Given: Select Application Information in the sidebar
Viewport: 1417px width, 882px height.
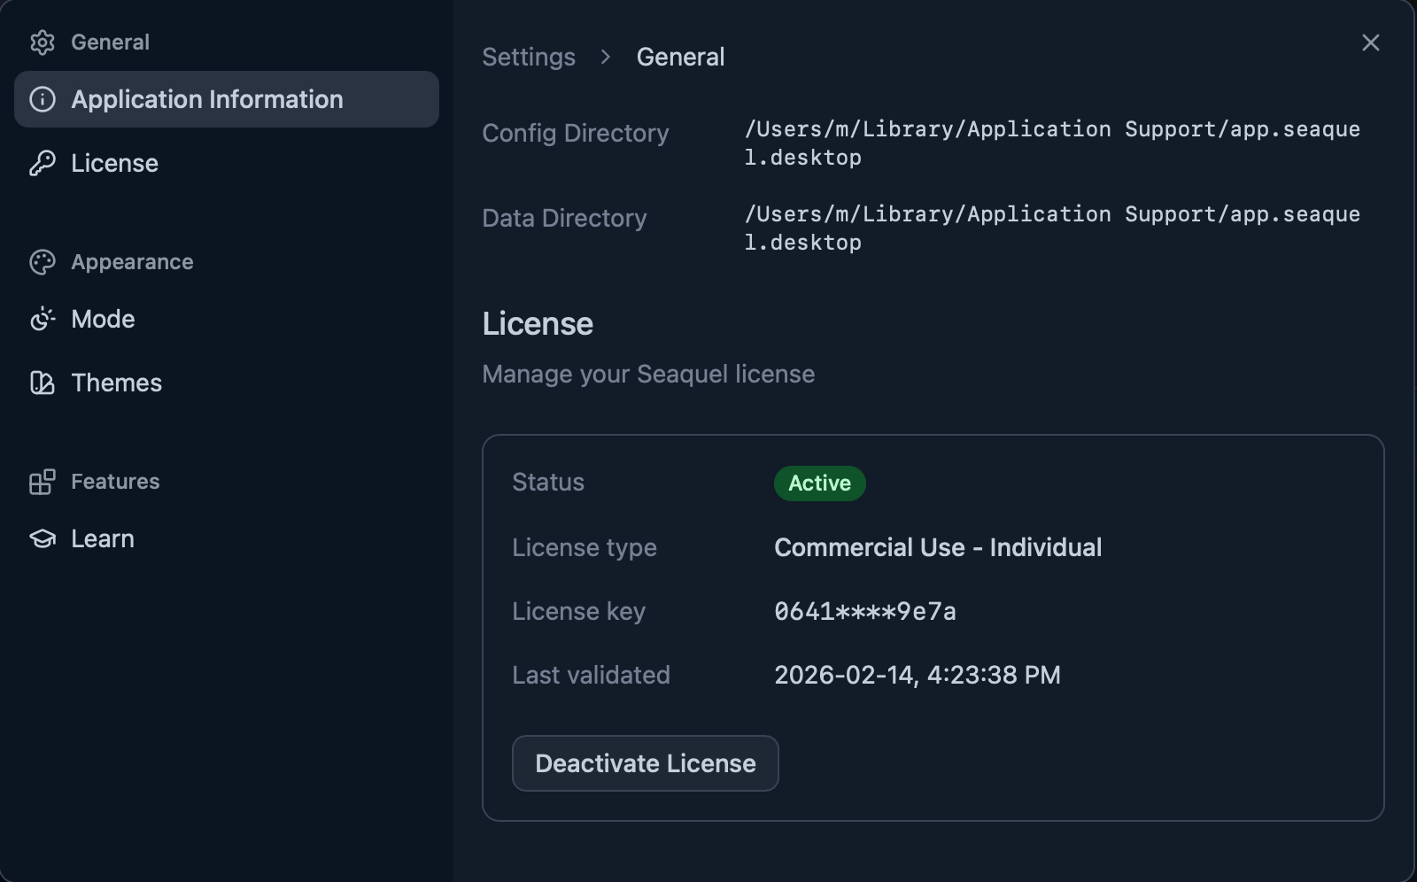Looking at the screenshot, I should [207, 99].
